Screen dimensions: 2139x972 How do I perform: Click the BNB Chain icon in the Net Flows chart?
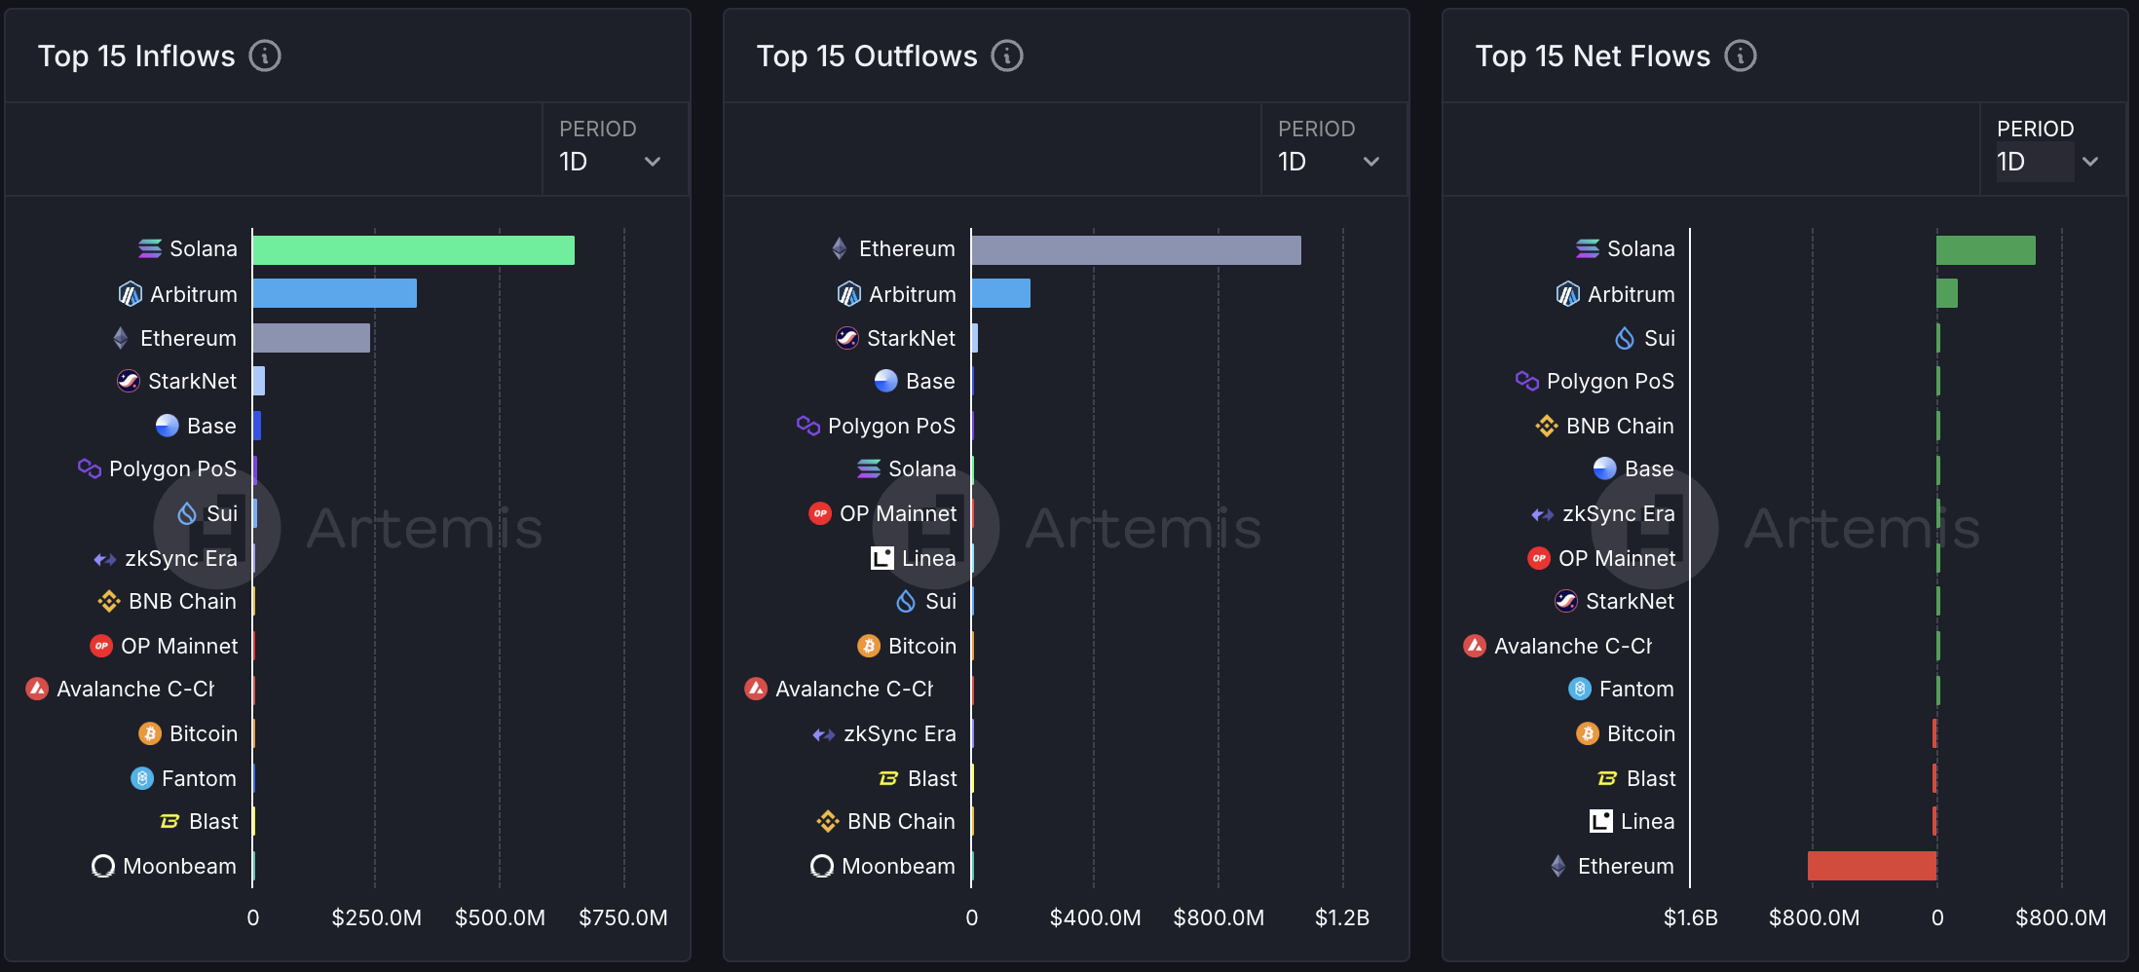(x=1547, y=426)
